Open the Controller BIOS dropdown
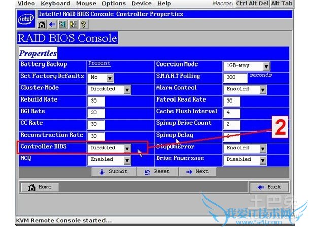Viewport: 311px width, 230px height. pos(110,148)
